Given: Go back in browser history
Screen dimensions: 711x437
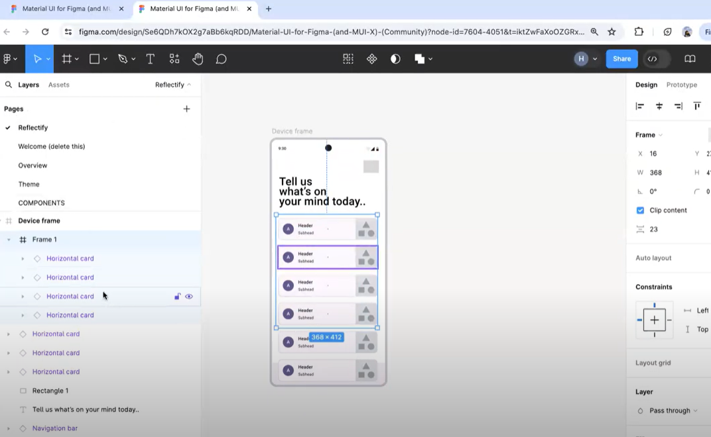Looking at the screenshot, I should coord(7,32).
